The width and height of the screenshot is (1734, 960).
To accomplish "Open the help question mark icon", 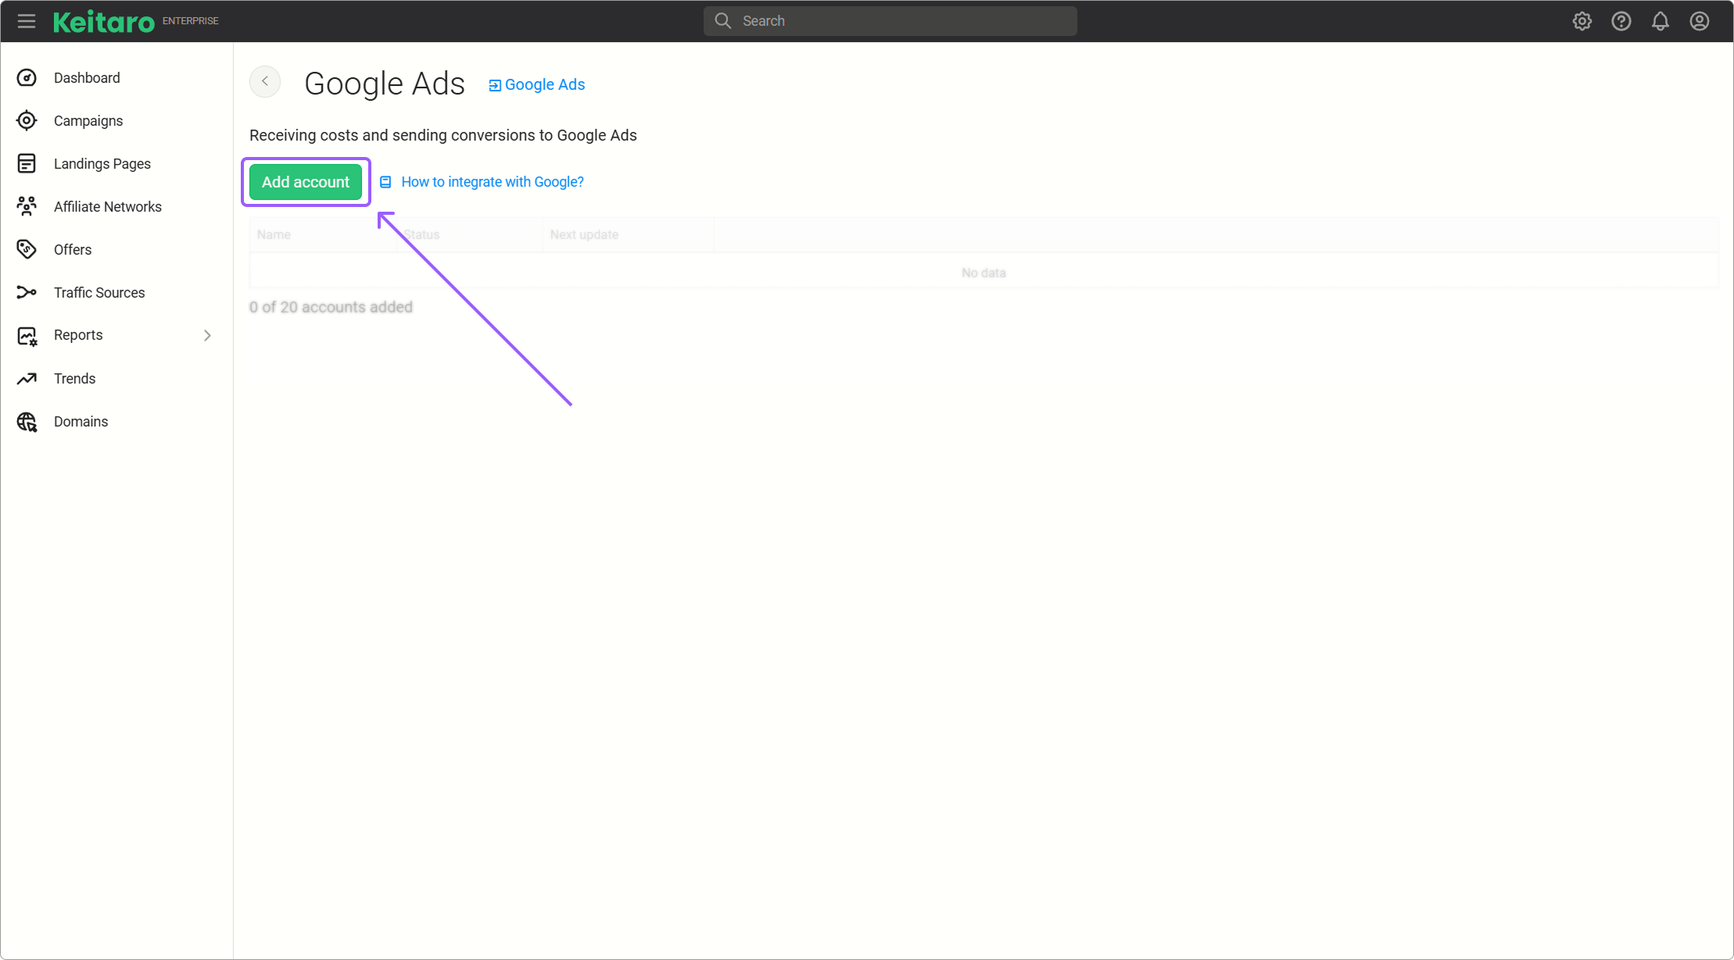I will click(x=1621, y=21).
